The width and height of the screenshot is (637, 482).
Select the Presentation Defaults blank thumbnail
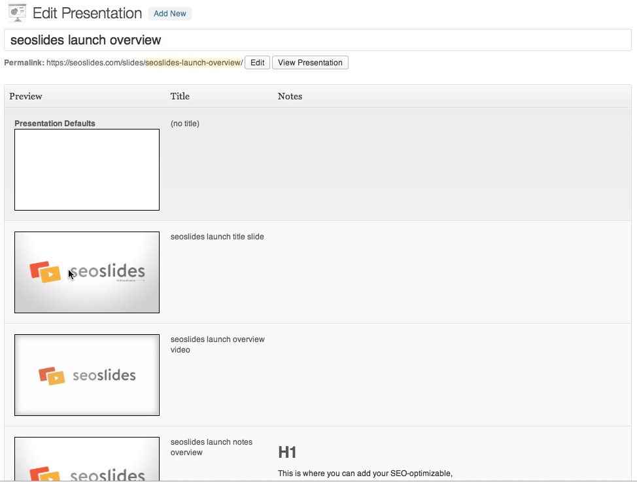coord(87,170)
